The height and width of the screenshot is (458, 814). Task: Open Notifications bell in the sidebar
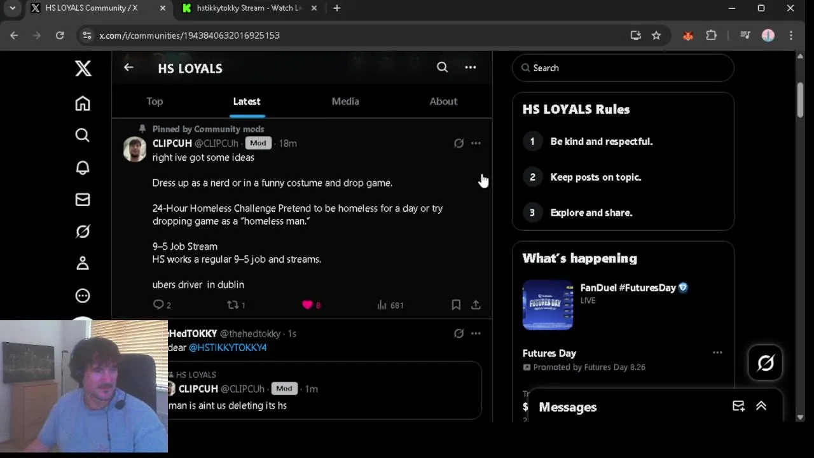coord(83,167)
